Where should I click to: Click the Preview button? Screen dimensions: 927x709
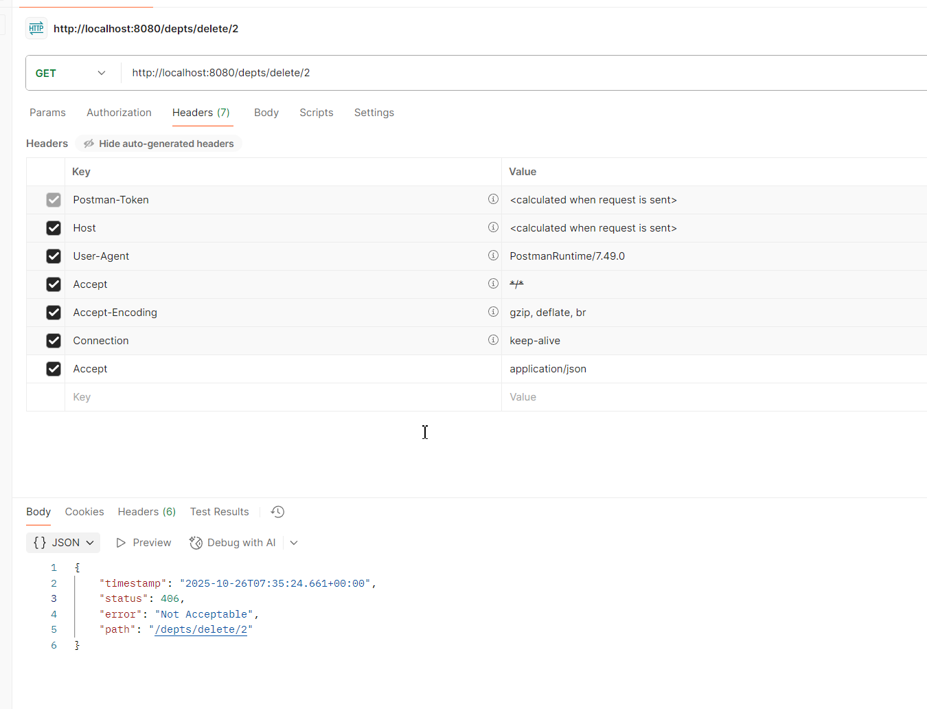[144, 543]
